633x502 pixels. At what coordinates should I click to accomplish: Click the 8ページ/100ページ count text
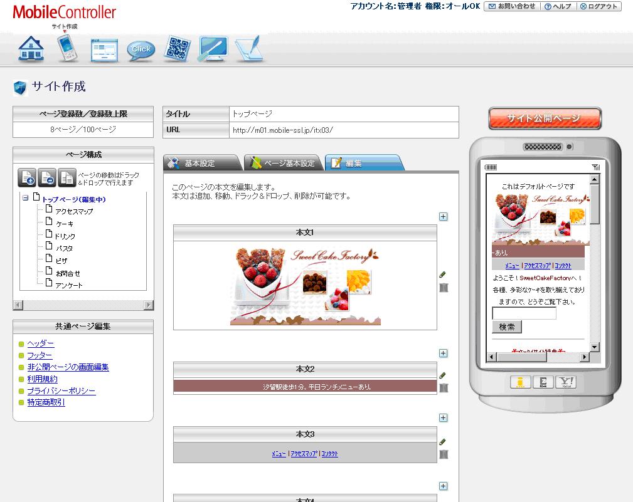pos(83,130)
